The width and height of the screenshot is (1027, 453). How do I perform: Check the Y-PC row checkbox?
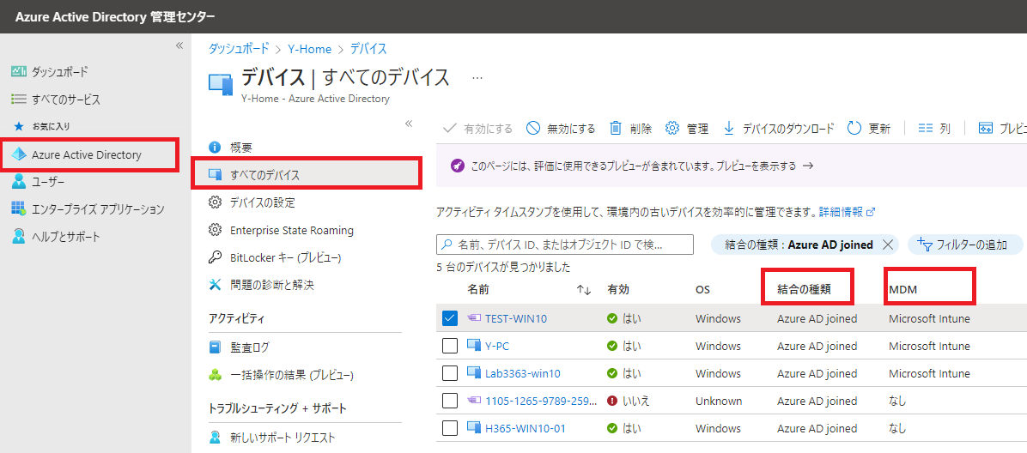pyautogui.click(x=450, y=346)
